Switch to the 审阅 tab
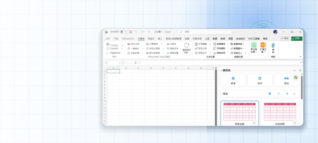Viewport: 318px width, 143px height. tap(223, 39)
